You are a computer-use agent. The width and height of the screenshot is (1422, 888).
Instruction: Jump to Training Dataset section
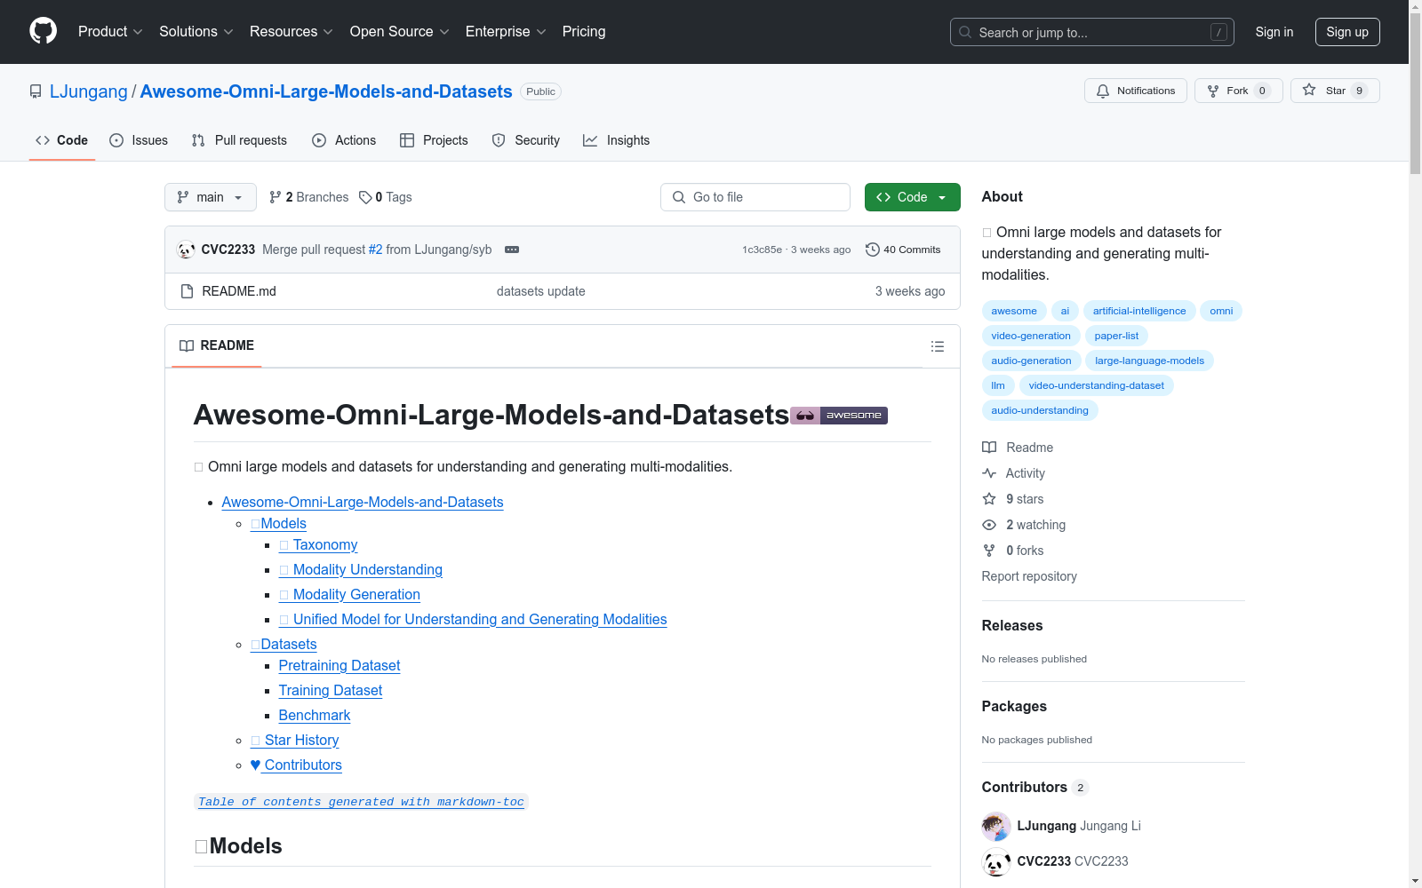[x=331, y=691]
